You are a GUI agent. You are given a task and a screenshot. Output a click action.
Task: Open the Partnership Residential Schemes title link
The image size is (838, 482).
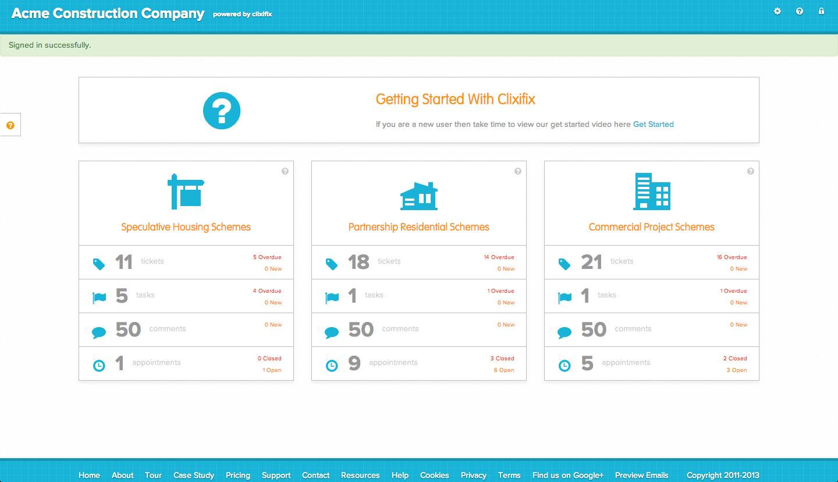tap(419, 227)
